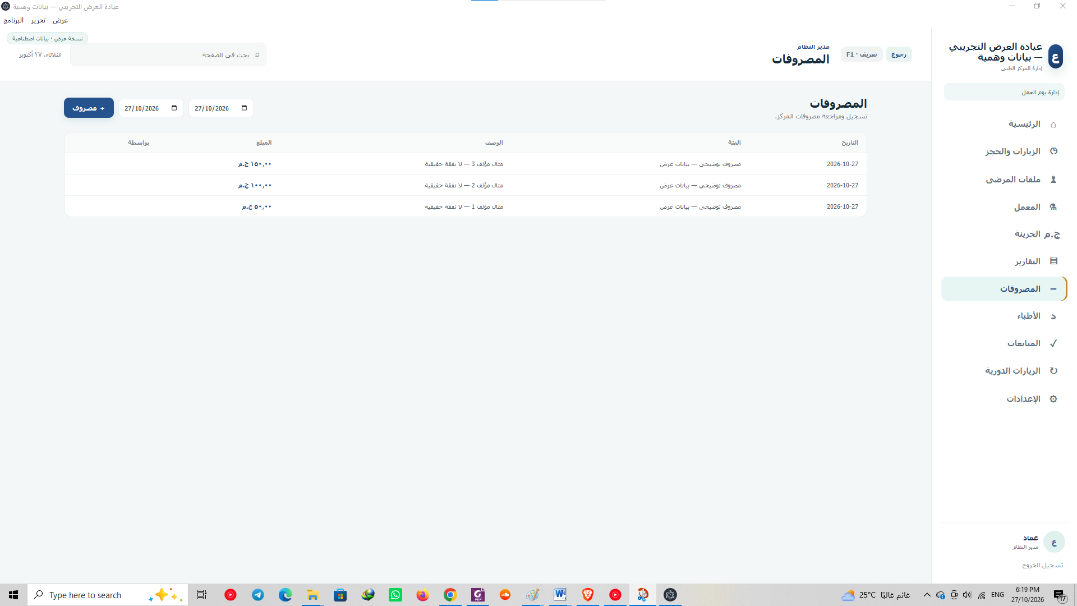Screen dimensions: 1077x606
Task: Focus the بحث في الصفحة search field
Action: (168, 55)
